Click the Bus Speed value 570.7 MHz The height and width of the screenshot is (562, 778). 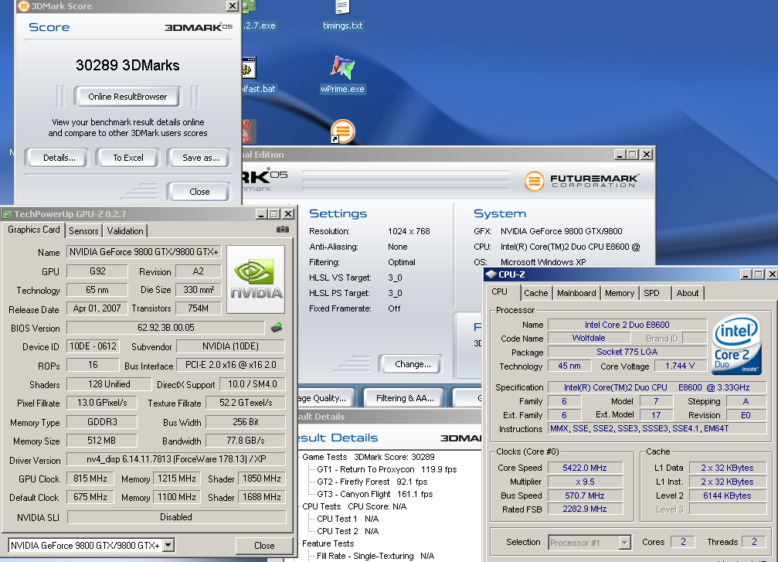click(585, 496)
